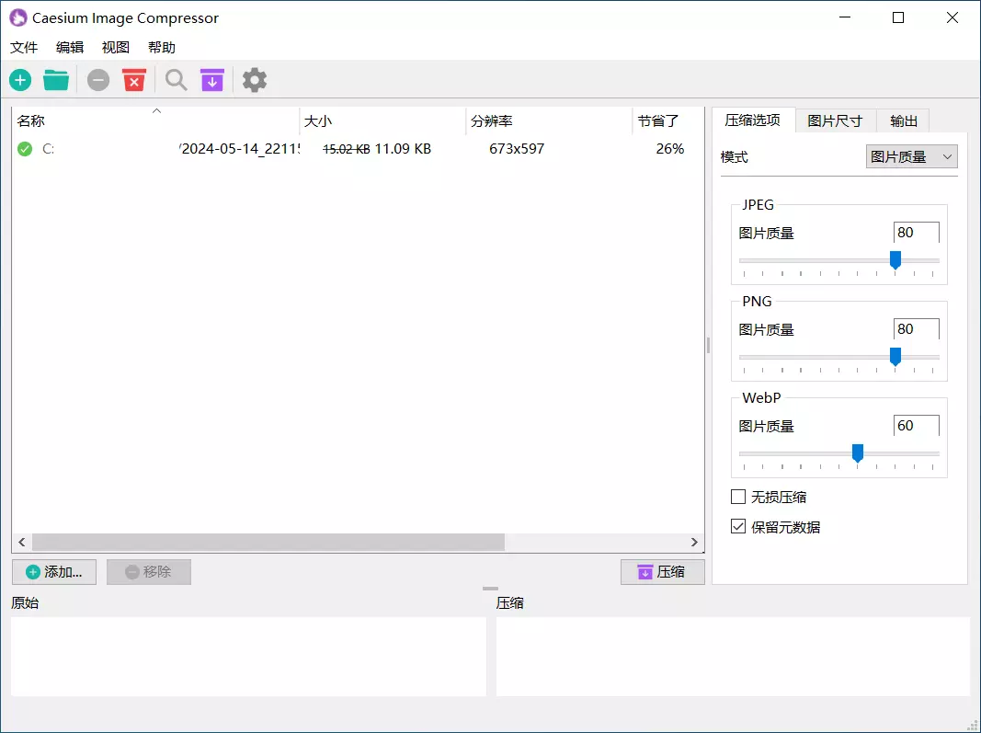
Task: Click the horizontal scrollbar right arrow
Action: (695, 543)
